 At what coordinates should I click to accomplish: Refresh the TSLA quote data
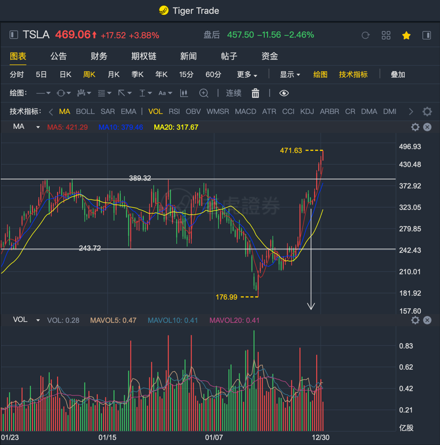(x=366, y=35)
